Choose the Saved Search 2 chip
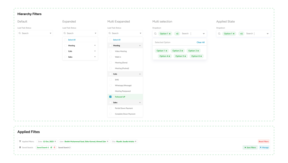This screenshot has height=163, width=288. pyautogui.click(x=64, y=148)
